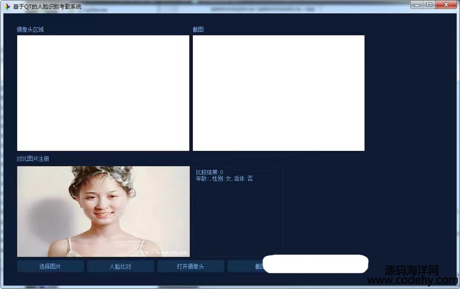This screenshot has height=289, width=460.
Task: Click the white camera preview area
Action: click(x=103, y=93)
